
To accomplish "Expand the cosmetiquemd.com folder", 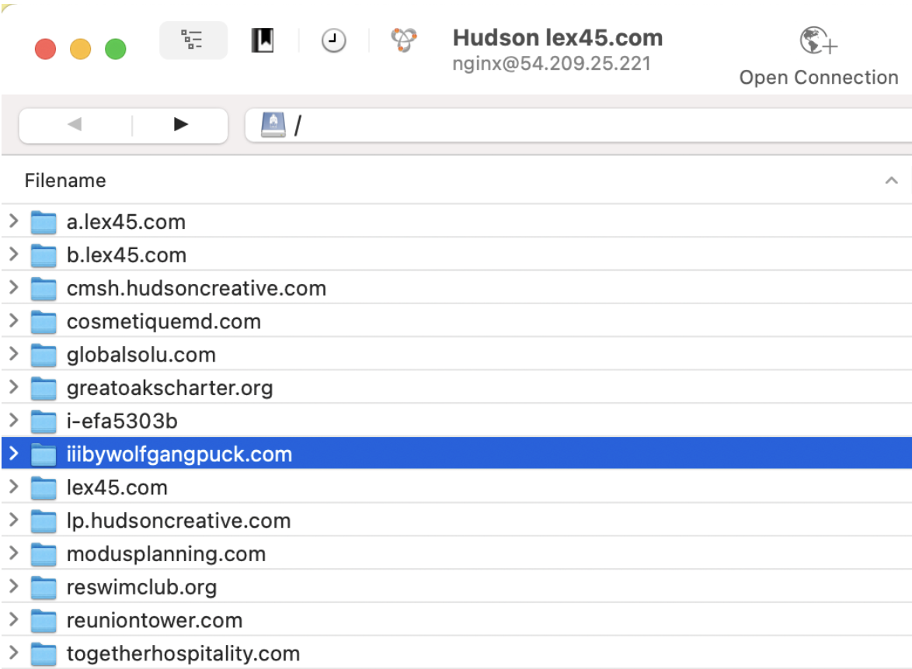I will (14, 321).
